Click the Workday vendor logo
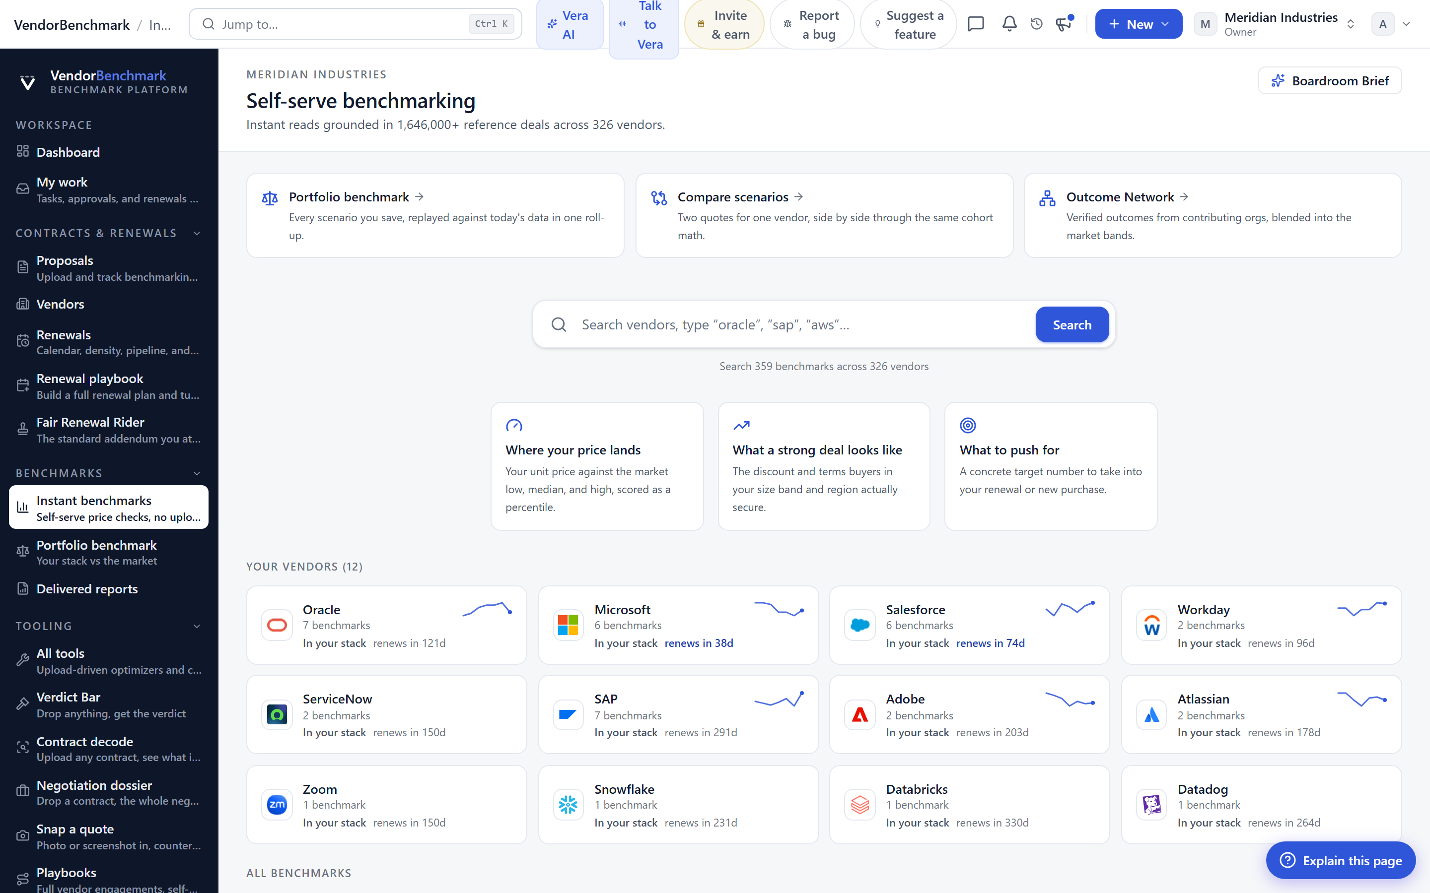 [x=1151, y=625]
